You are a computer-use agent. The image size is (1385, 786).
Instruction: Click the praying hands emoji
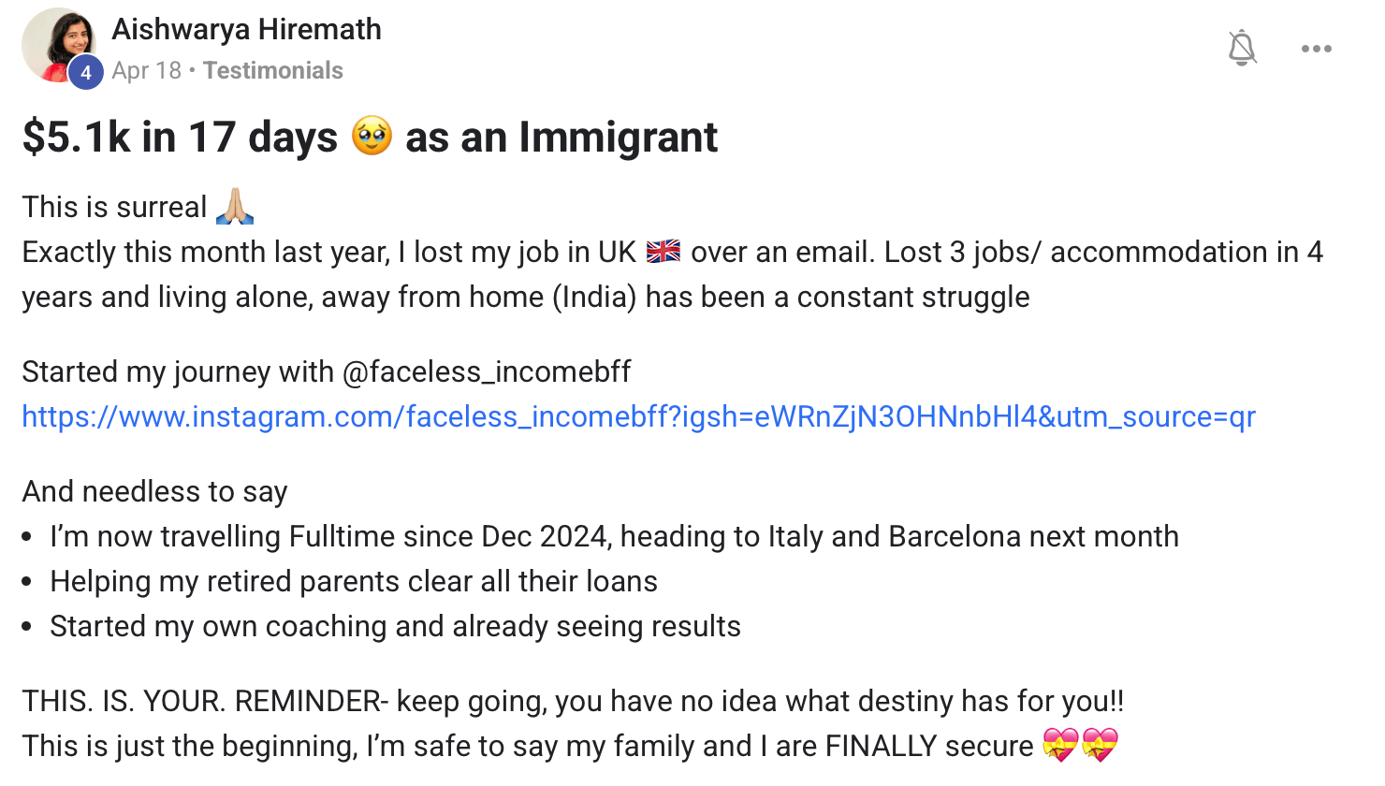point(235,206)
